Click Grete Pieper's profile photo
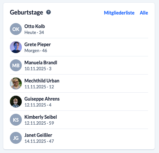Screen dimensions: 159x153 (16, 47)
